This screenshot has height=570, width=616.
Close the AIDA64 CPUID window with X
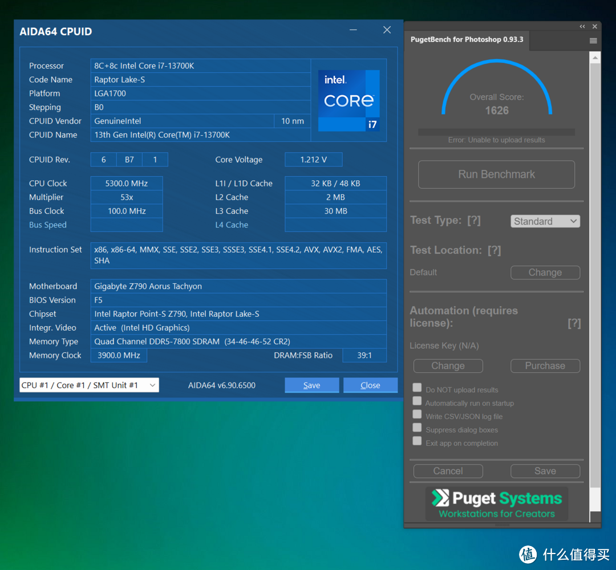pyautogui.click(x=387, y=30)
